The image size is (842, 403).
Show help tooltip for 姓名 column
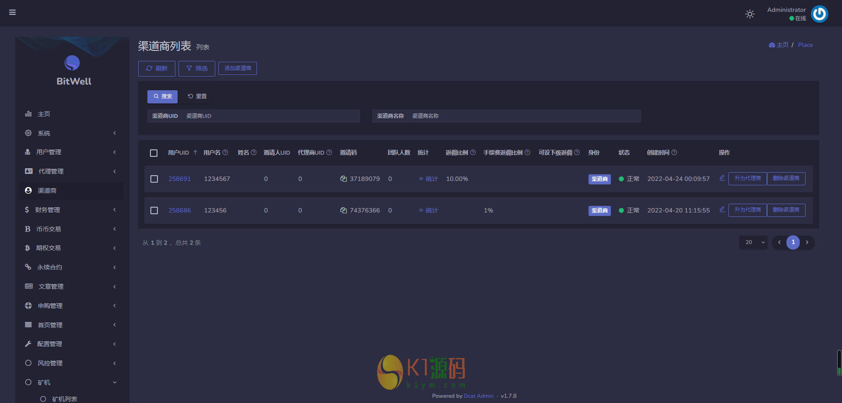pyautogui.click(x=253, y=152)
